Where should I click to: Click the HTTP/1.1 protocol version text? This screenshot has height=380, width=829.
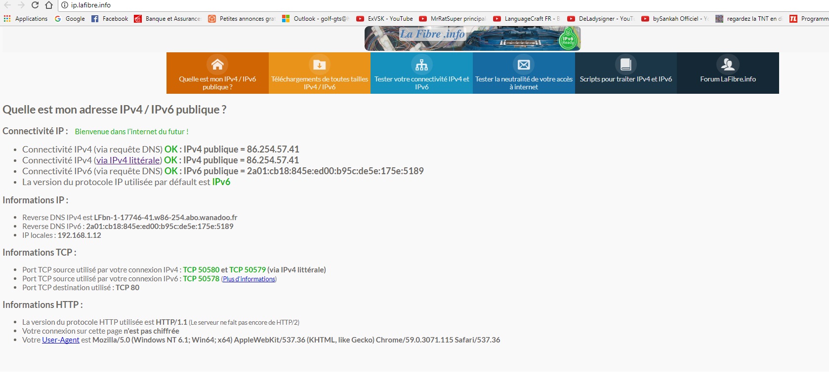tap(171, 322)
